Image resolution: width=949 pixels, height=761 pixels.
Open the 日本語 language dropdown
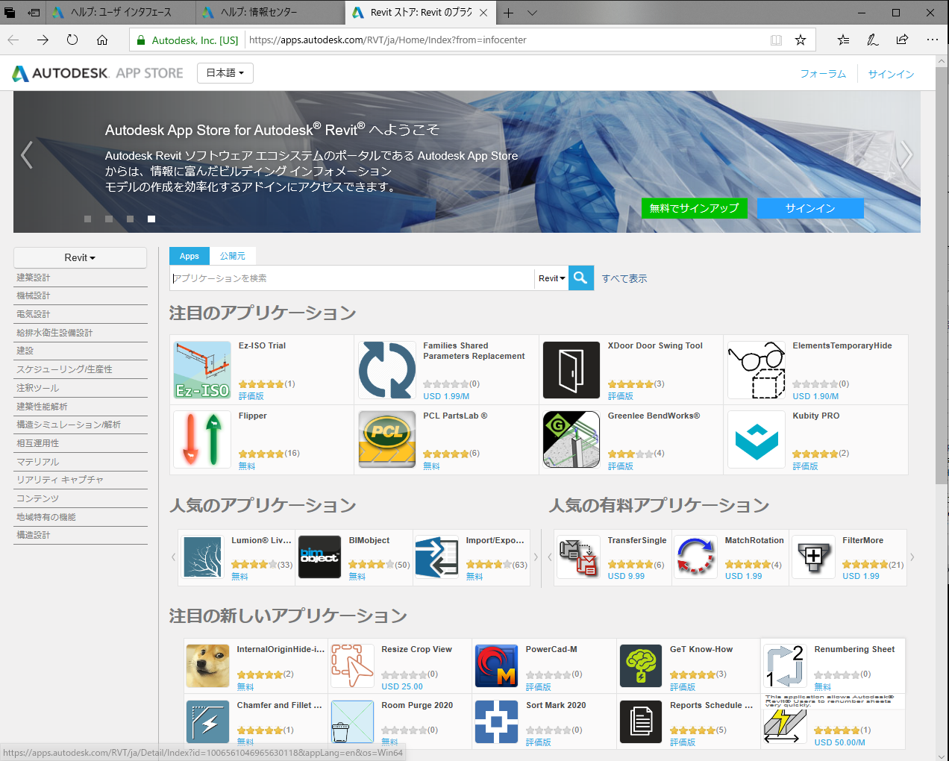225,72
